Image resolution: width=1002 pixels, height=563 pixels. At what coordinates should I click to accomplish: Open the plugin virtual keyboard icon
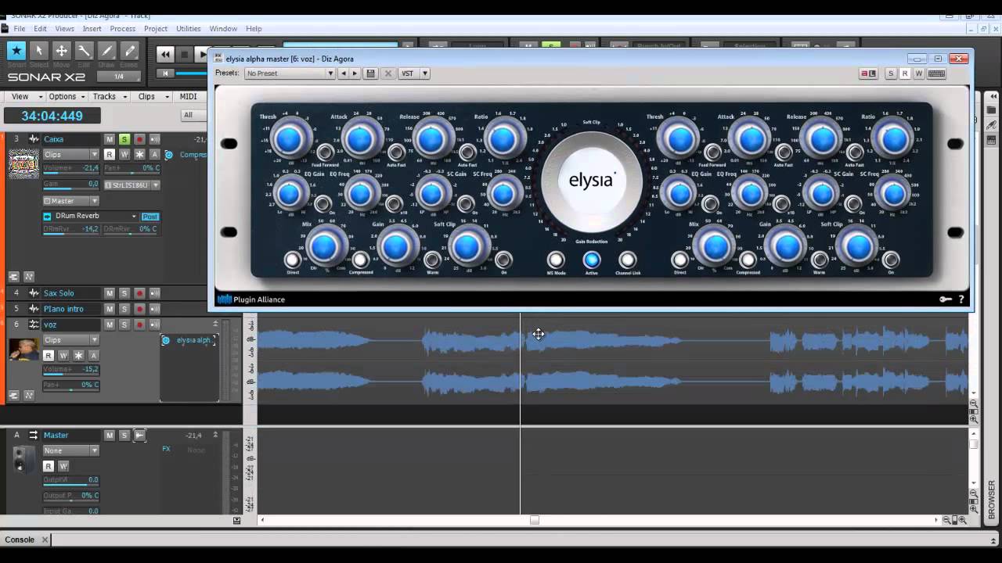[936, 74]
